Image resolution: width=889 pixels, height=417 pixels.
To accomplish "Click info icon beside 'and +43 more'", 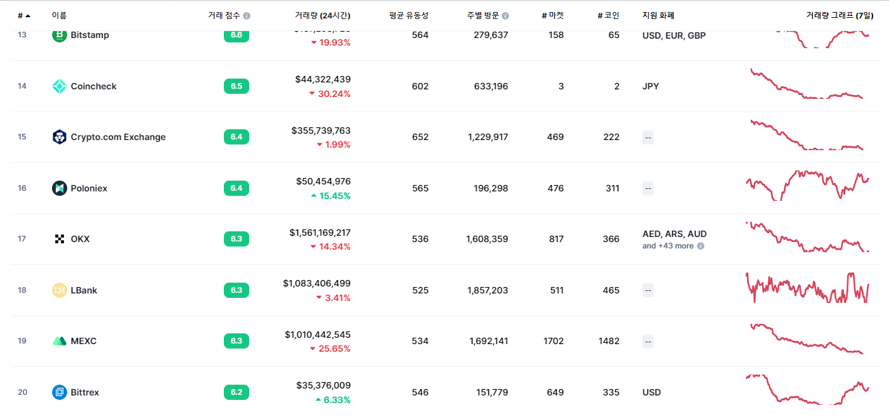I will (701, 246).
